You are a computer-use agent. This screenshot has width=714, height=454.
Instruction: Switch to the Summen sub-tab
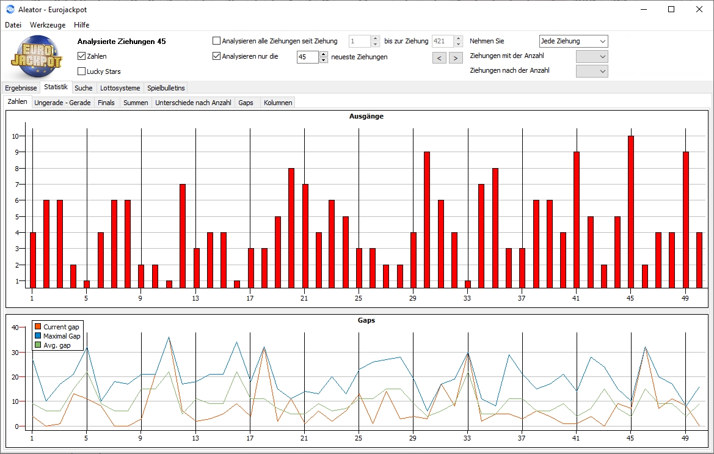click(x=136, y=103)
